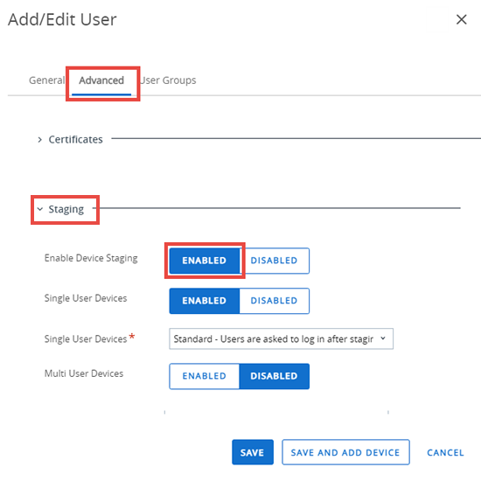Click SAVE AND ADD DEVICE button
This screenshot has height=481, width=481.
click(345, 452)
